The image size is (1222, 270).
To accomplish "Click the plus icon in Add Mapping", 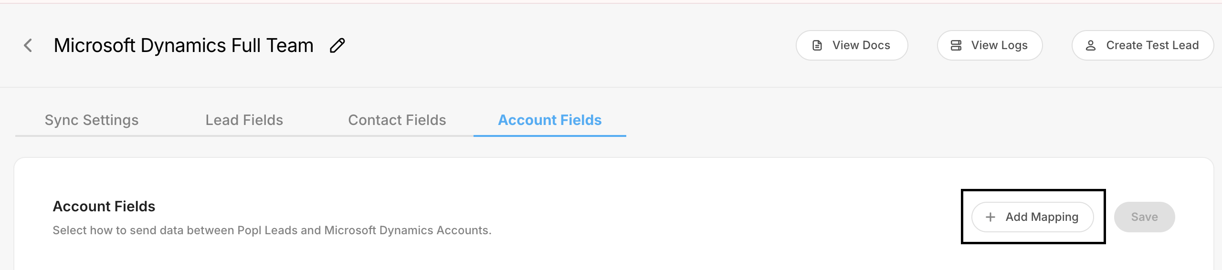I will coord(990,217).
